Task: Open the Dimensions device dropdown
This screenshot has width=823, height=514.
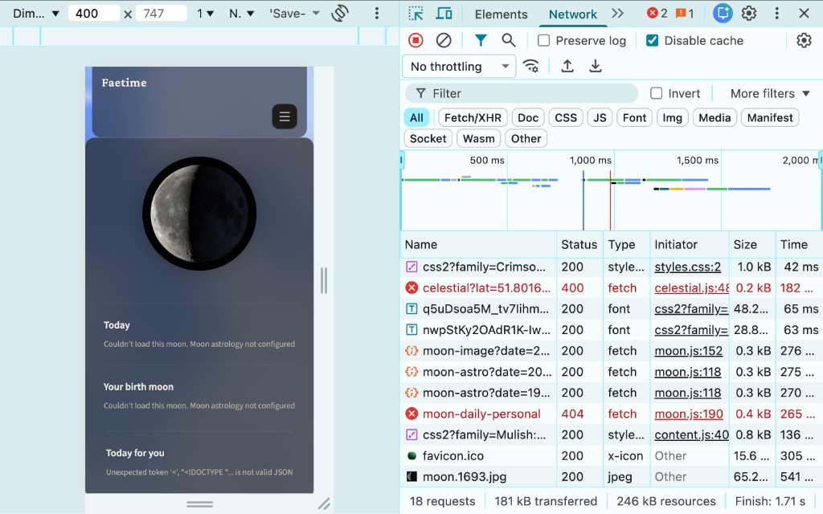Action: coord(36,14)
